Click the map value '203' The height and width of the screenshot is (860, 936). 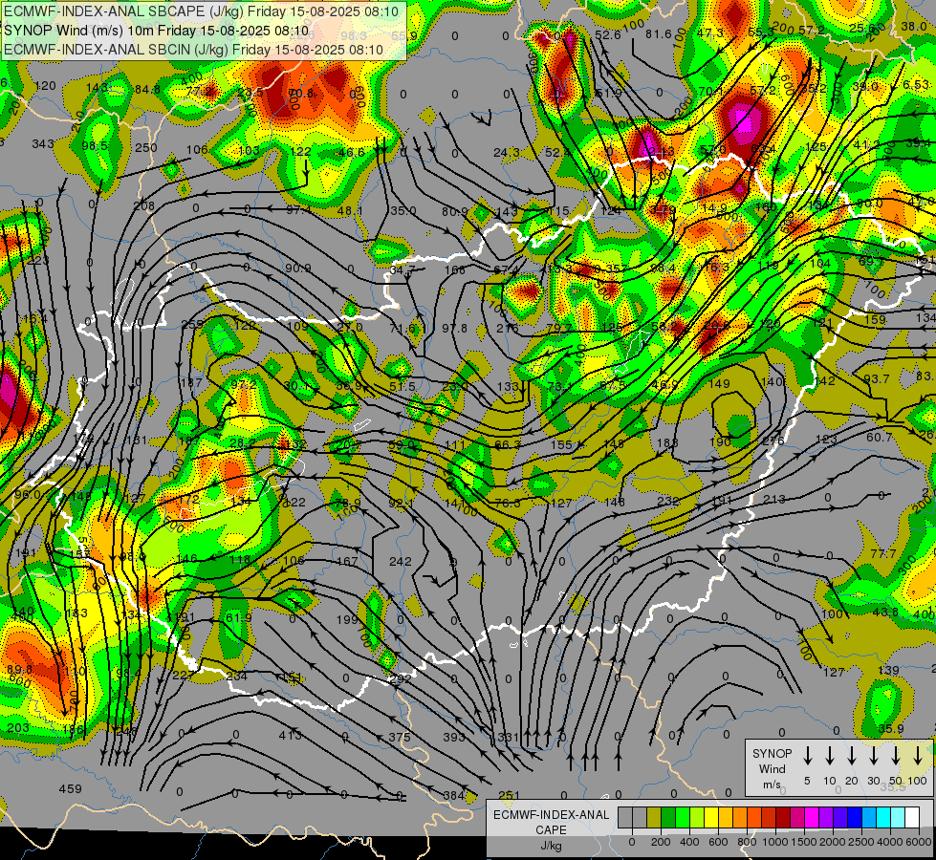18,727
